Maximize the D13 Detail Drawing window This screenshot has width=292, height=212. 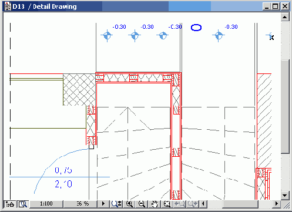[276, 6]
